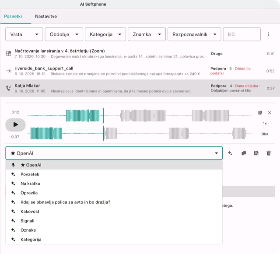Image resolution: width=280 pixels, height=254 pixels.
Task: Change the 1x playback speed
Action: [x=265, y=123]
